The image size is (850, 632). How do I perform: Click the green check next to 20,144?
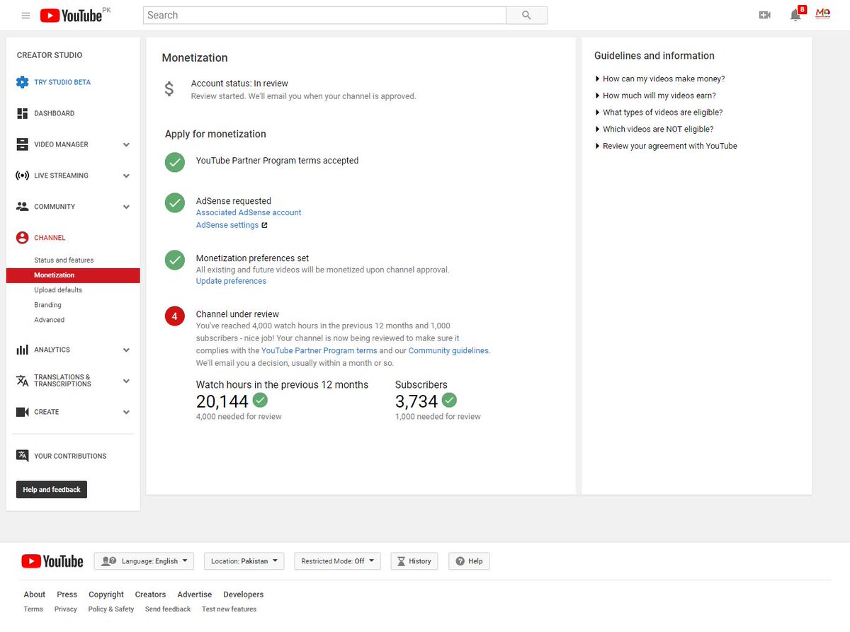[260, 400]
